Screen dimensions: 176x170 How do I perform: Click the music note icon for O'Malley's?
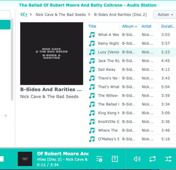(92, 139)
